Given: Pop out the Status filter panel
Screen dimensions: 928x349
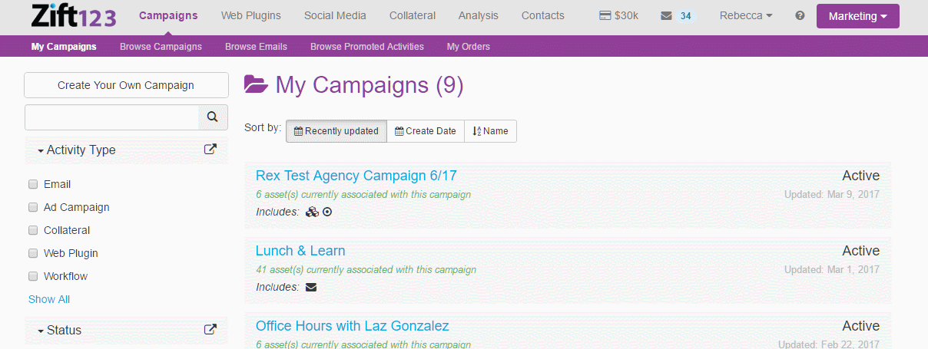Looking at the screenshot, I should click(x=210, y=330).
